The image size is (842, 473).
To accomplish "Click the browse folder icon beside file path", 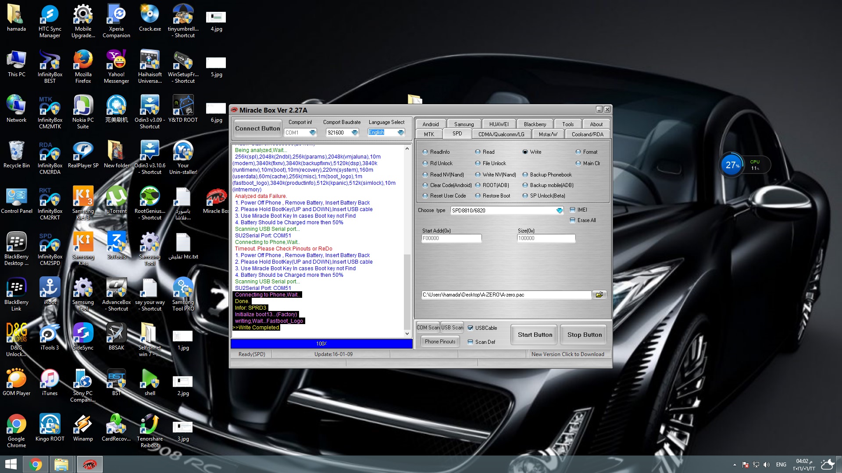I will point(599,295).
